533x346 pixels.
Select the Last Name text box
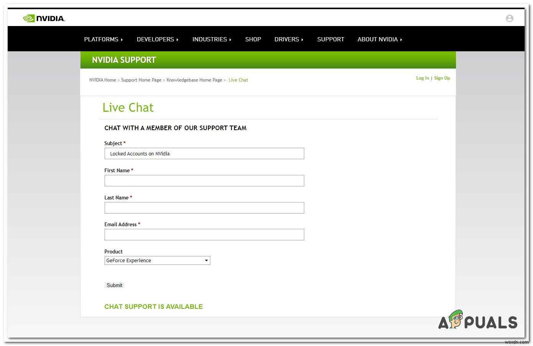pyautogui.click(x=204, y=208)
